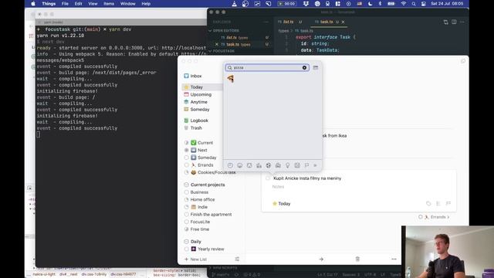Open the File menu

(x=65, y=4)
